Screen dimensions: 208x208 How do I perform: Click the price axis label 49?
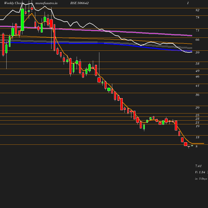[x=197, y=71]
